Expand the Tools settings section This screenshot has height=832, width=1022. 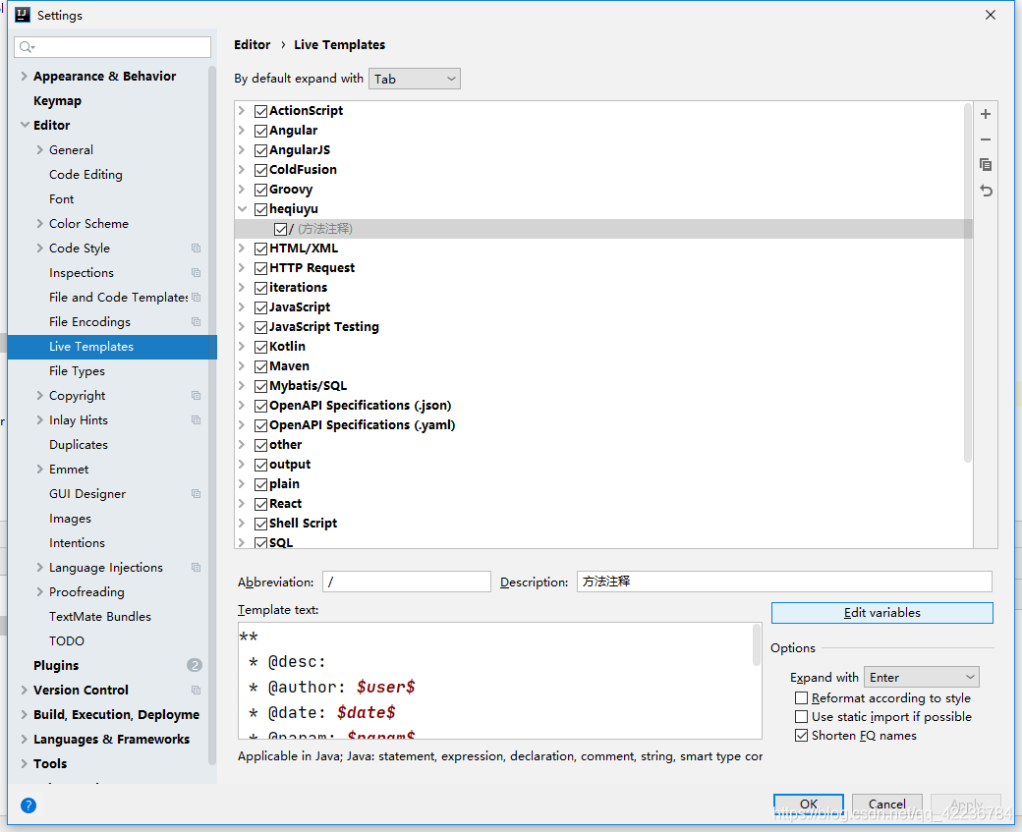(x=25, y=763)
